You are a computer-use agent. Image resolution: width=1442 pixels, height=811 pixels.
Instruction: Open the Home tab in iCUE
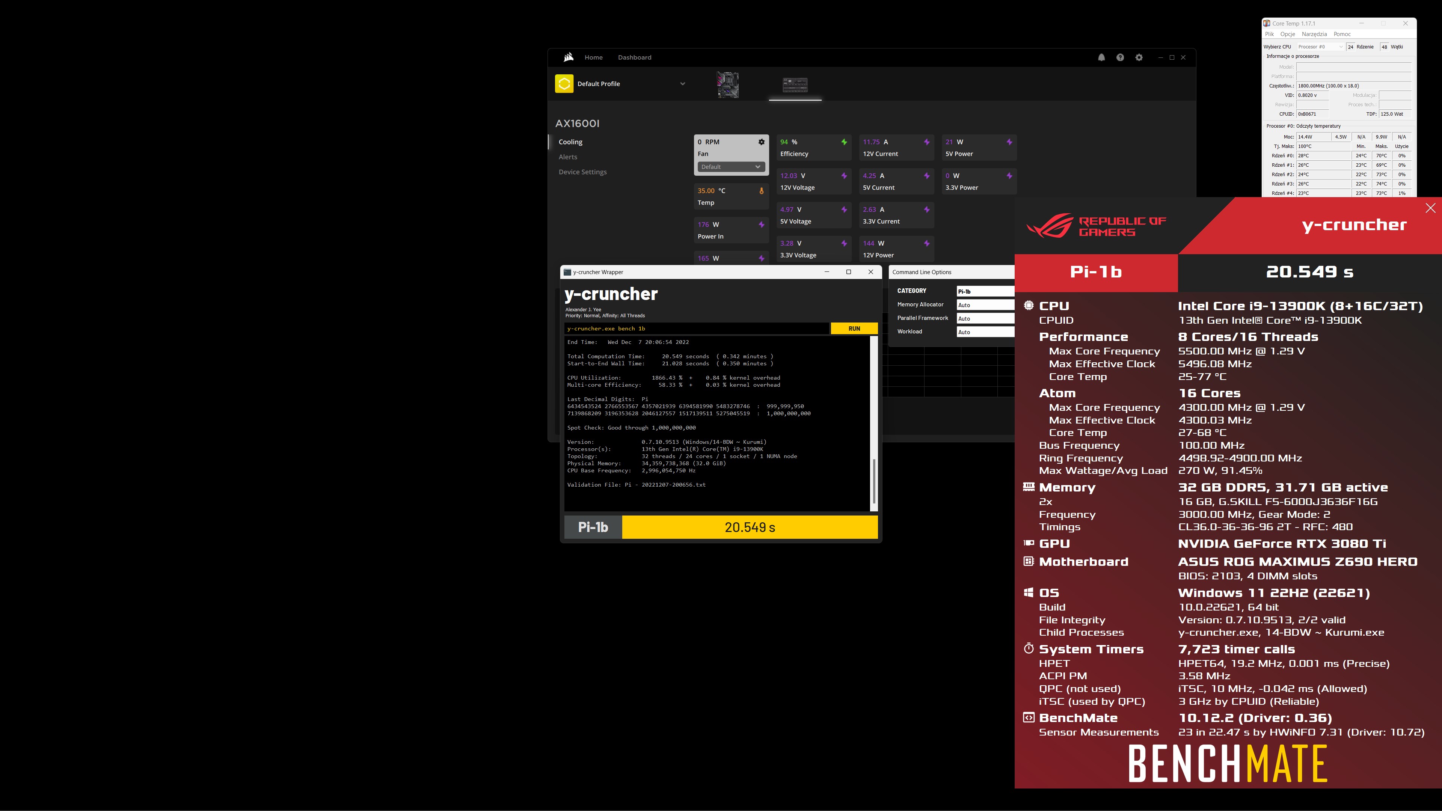click(x=593, y=57)
